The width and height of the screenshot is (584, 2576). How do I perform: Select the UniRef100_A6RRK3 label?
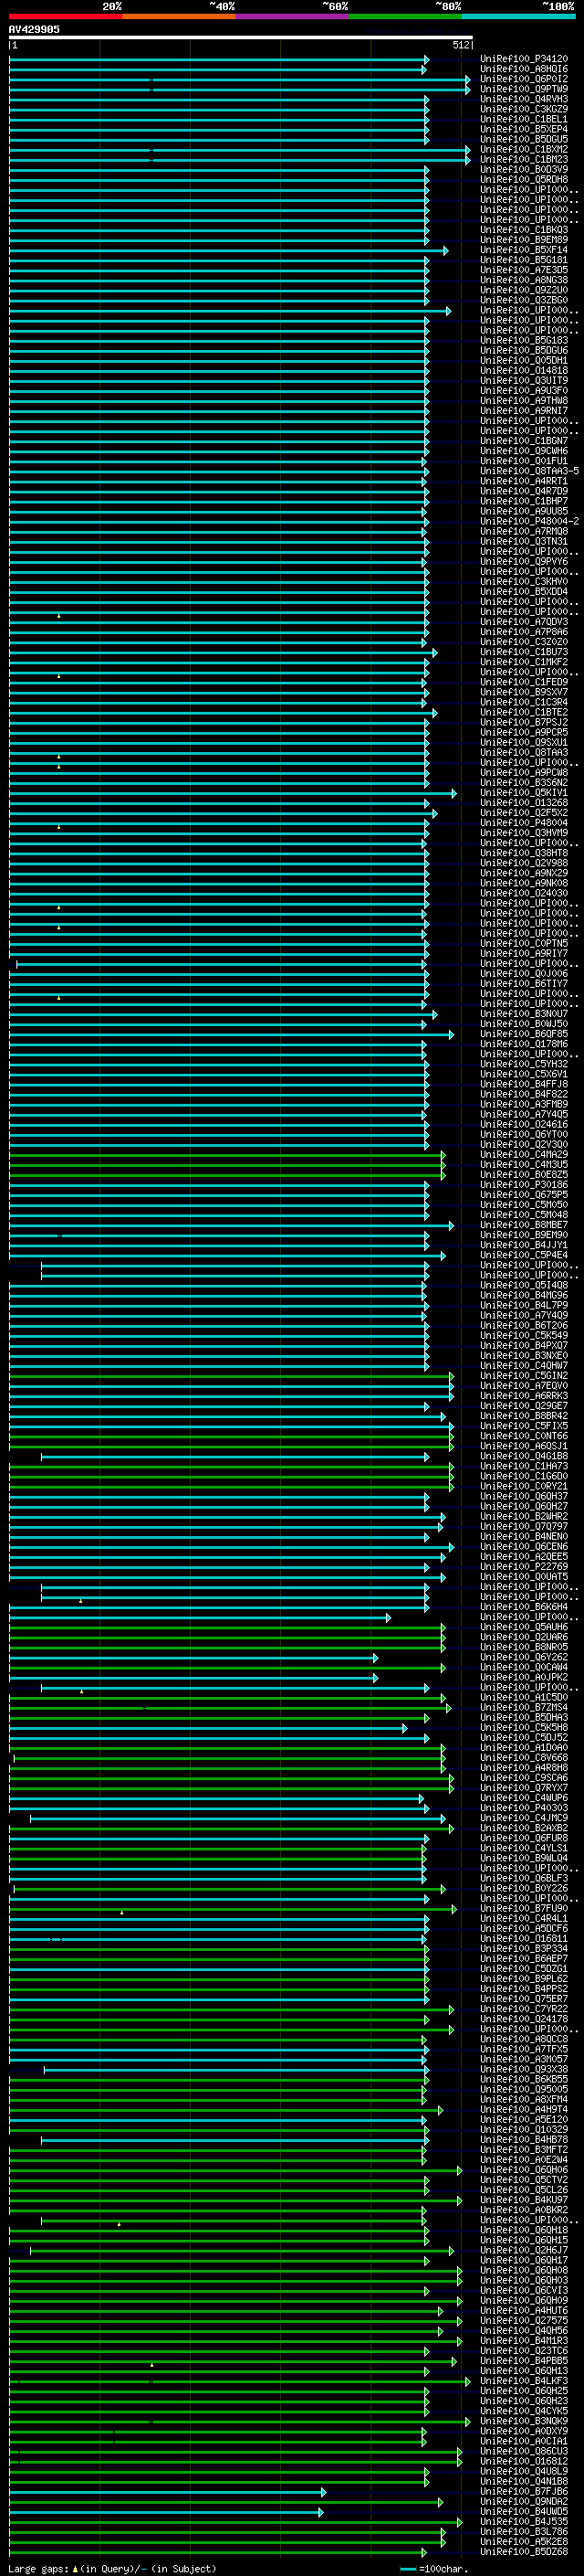coord(524,1395)
